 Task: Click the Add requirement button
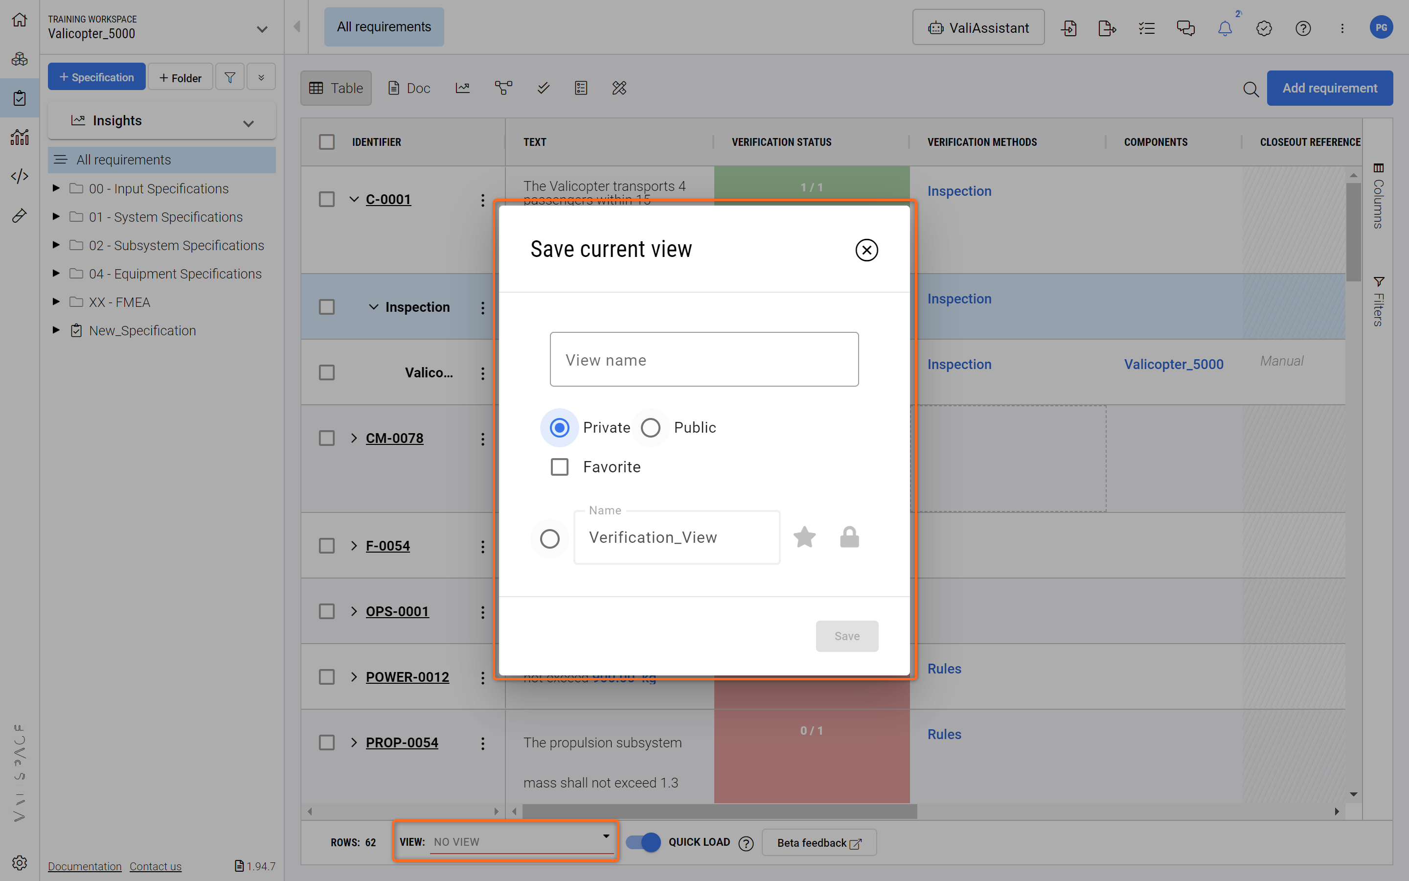tap(1330, 88)
